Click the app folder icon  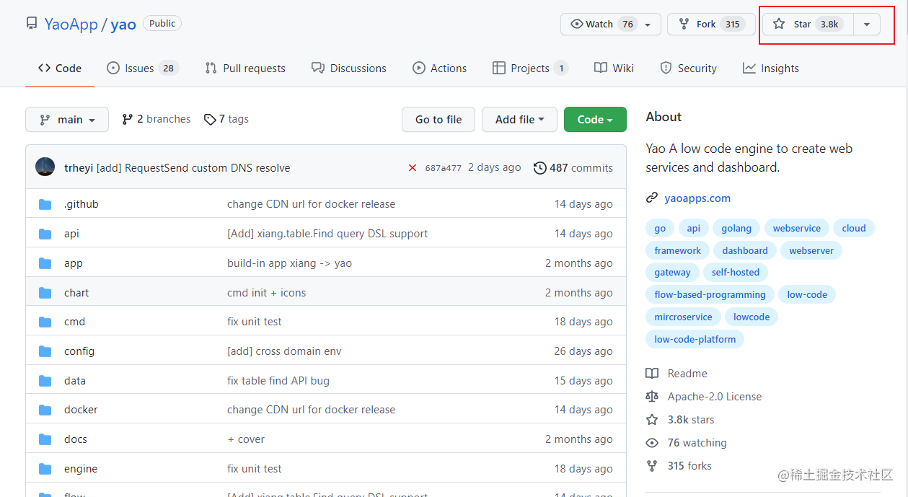45,263
